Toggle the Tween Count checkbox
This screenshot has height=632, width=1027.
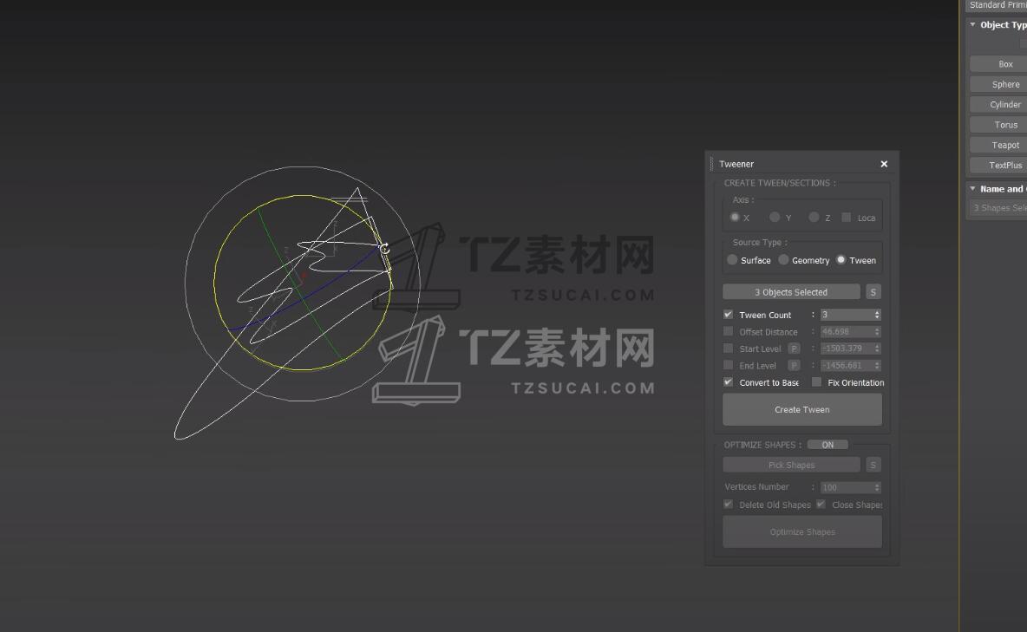point(728,315)
